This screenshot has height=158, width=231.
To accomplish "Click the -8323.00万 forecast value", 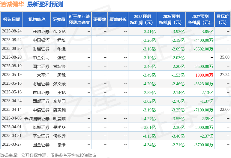I will (x=204, y=84).
